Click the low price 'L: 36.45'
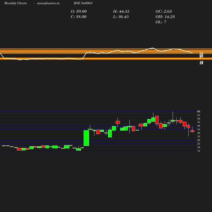The width and height of the screenshot is (212, 212). (121, 17)
